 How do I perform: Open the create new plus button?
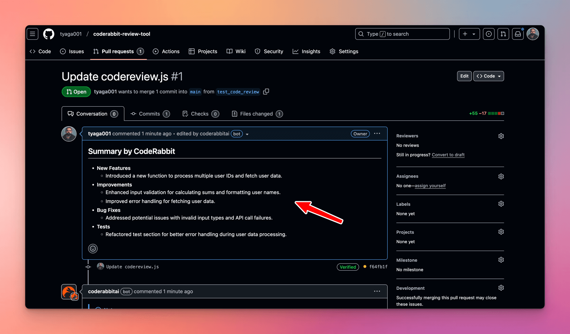tap(465, 34)
